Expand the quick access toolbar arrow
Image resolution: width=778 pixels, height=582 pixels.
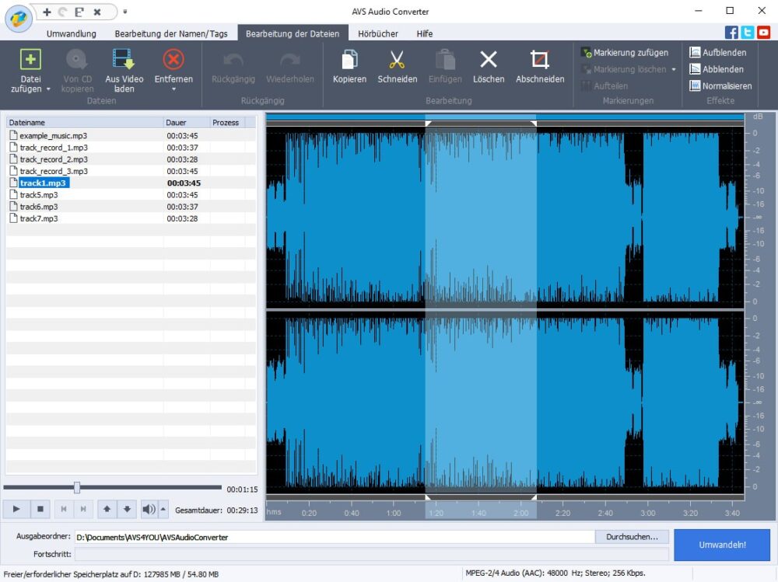[x=125, y=12]
